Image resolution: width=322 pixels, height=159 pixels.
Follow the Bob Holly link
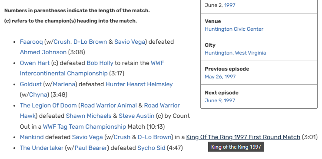(100, 63)
